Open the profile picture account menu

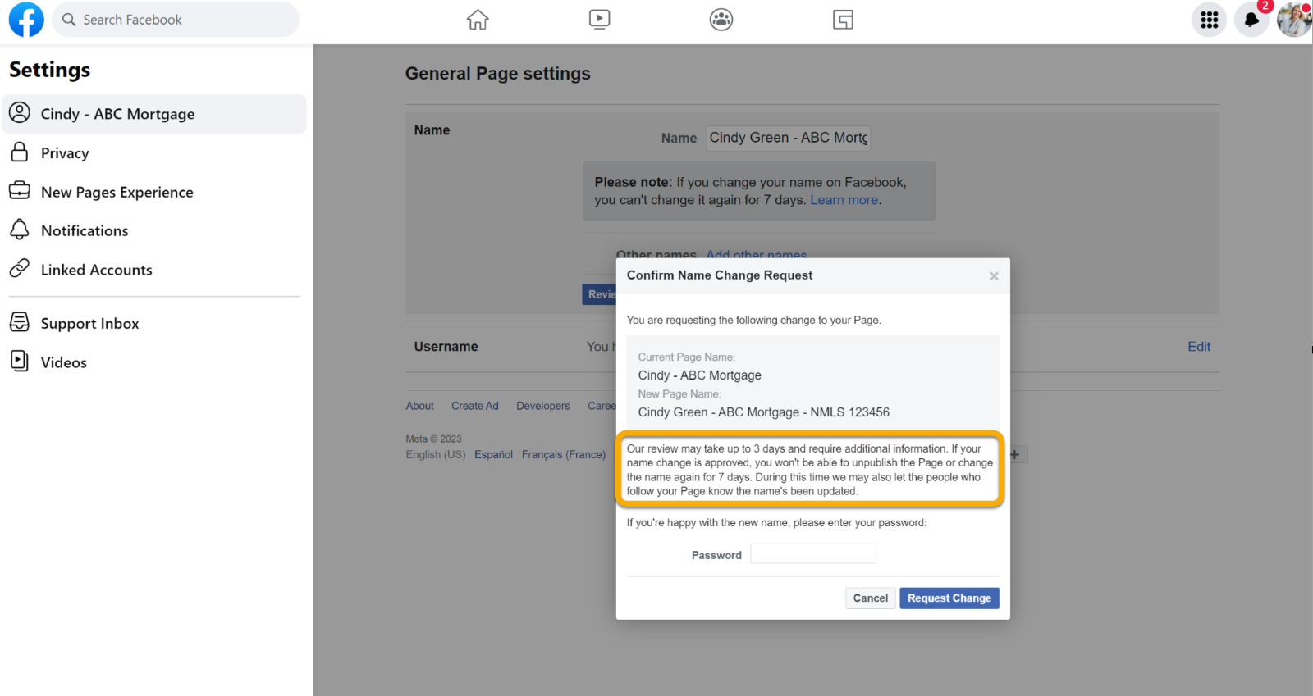point(1293,20)
